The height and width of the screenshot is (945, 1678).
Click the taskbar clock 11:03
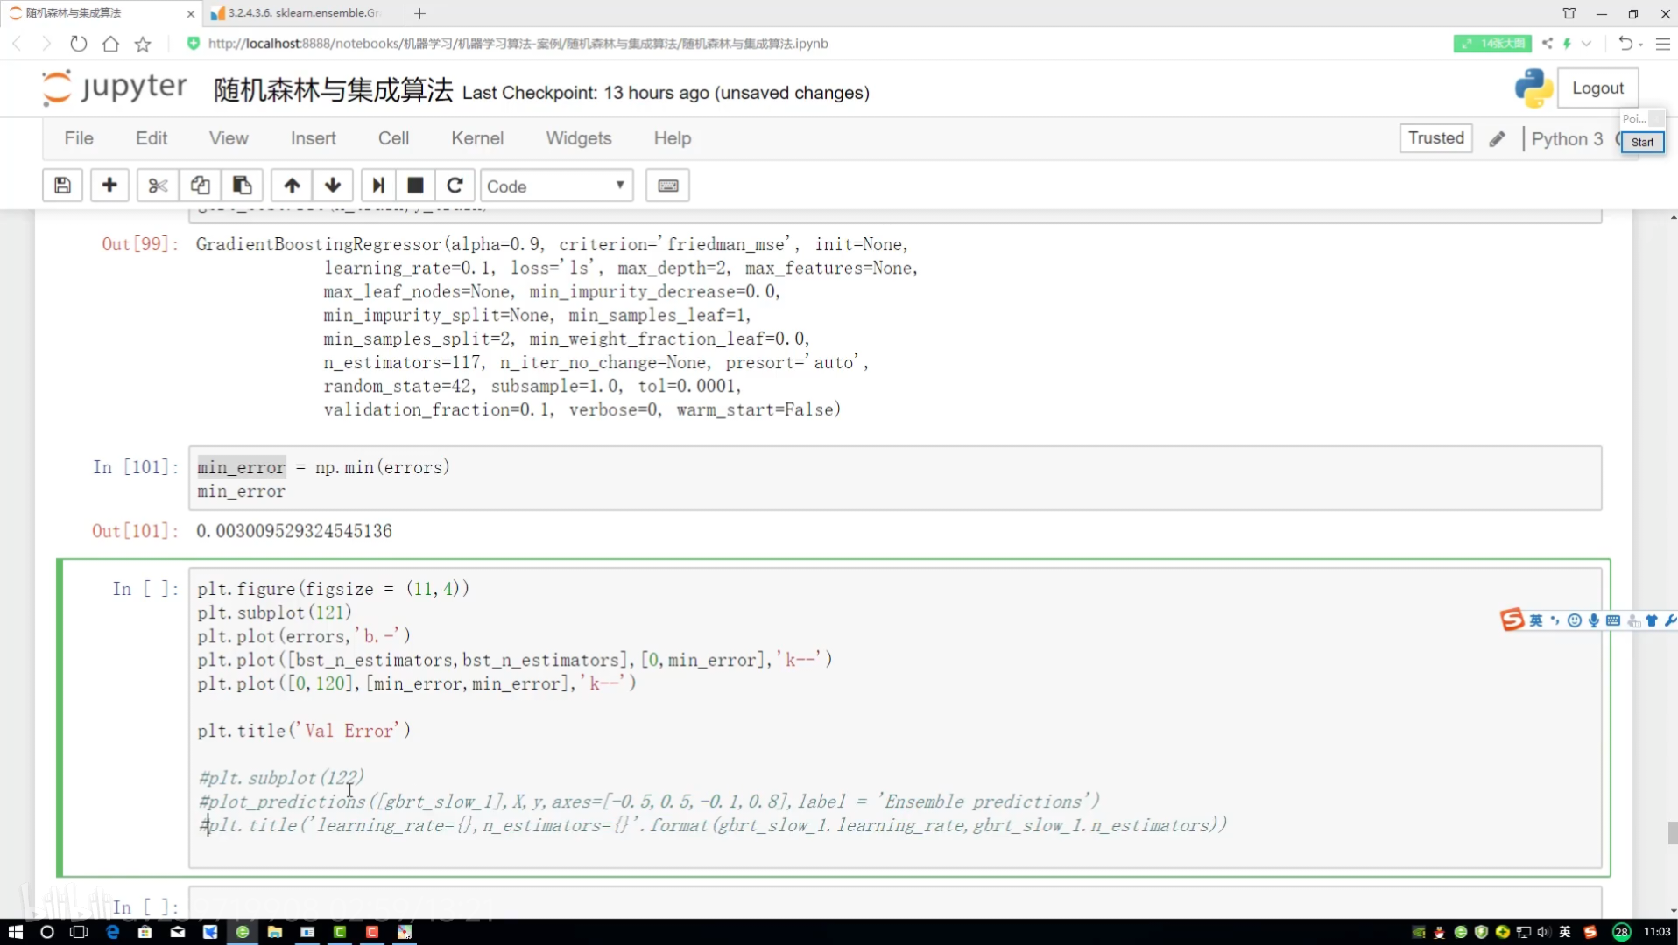coord(1657,932)
